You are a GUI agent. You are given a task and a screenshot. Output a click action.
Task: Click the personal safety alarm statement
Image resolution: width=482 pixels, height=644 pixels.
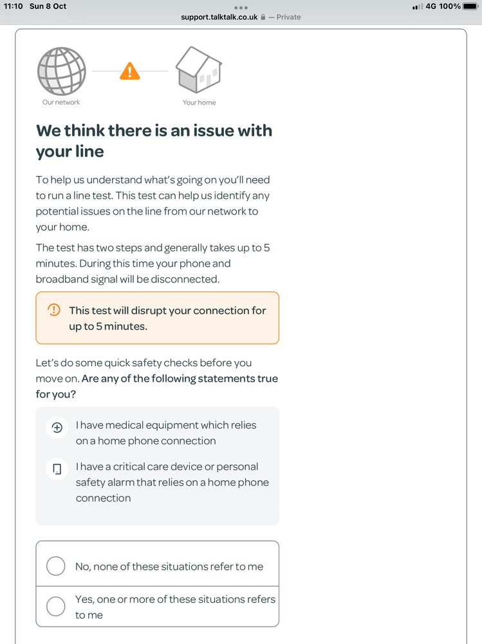tap(172, 482)
